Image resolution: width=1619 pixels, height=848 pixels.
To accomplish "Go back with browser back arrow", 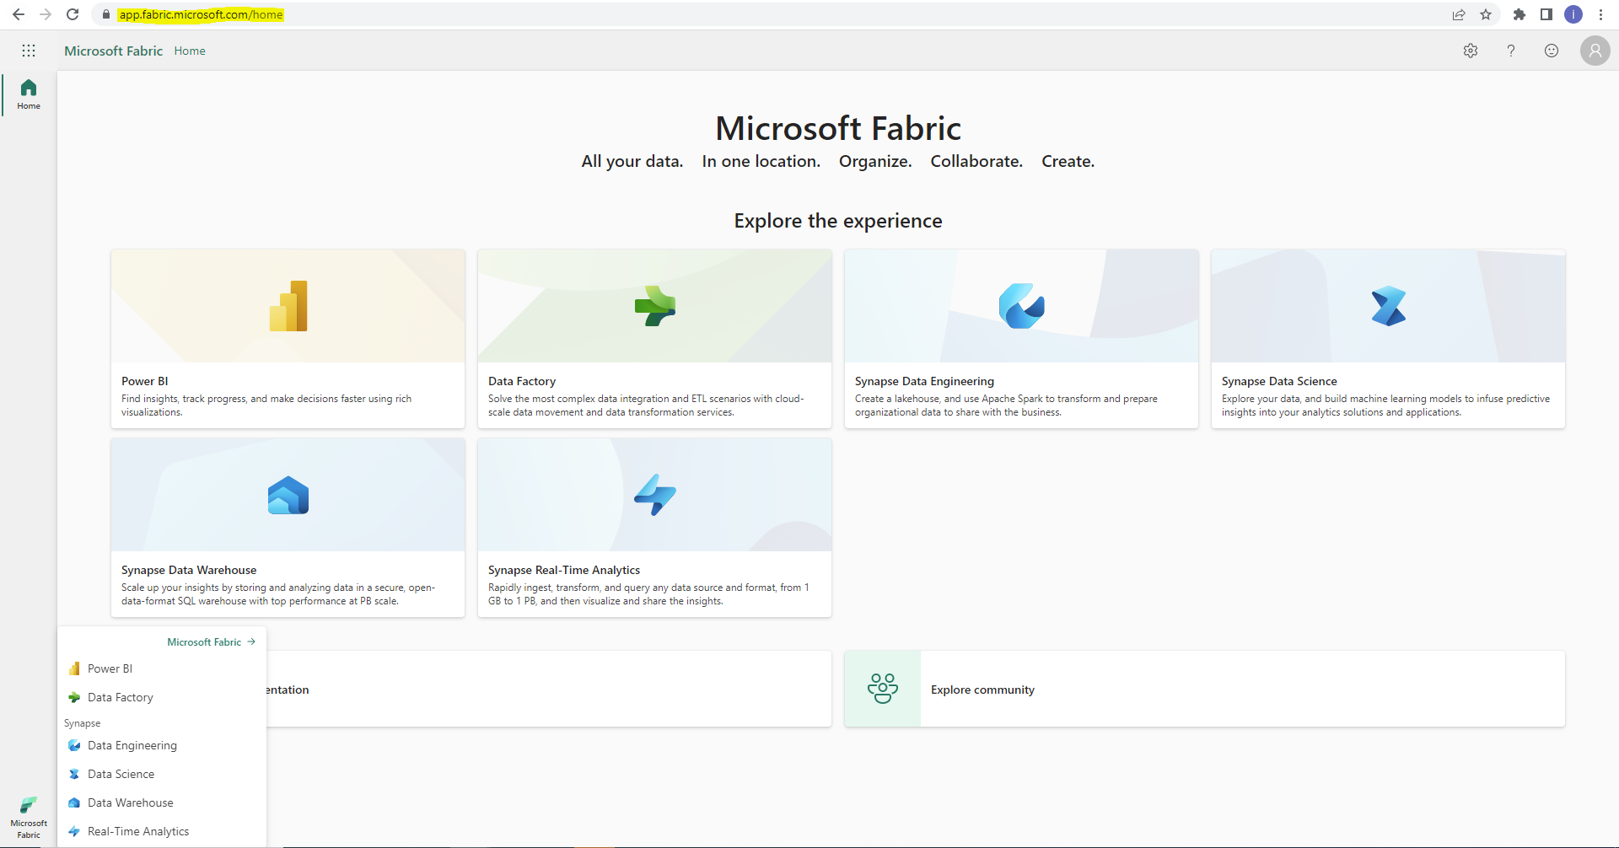I will click(x=19, y=14).
